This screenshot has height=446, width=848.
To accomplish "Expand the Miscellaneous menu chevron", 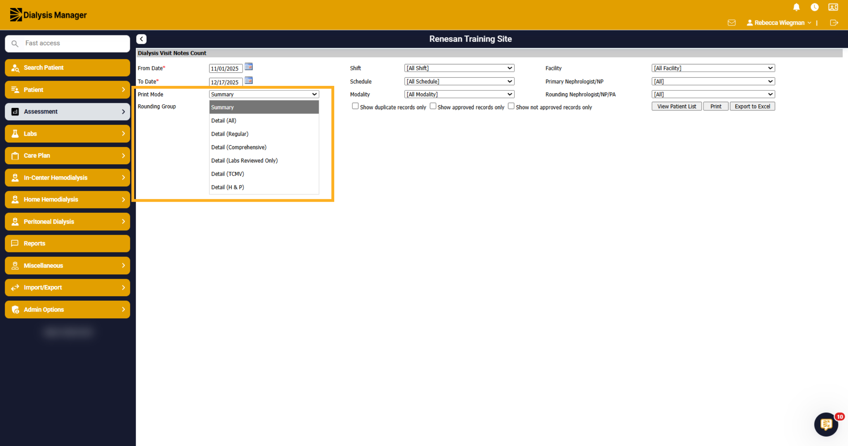I will 123,265.
